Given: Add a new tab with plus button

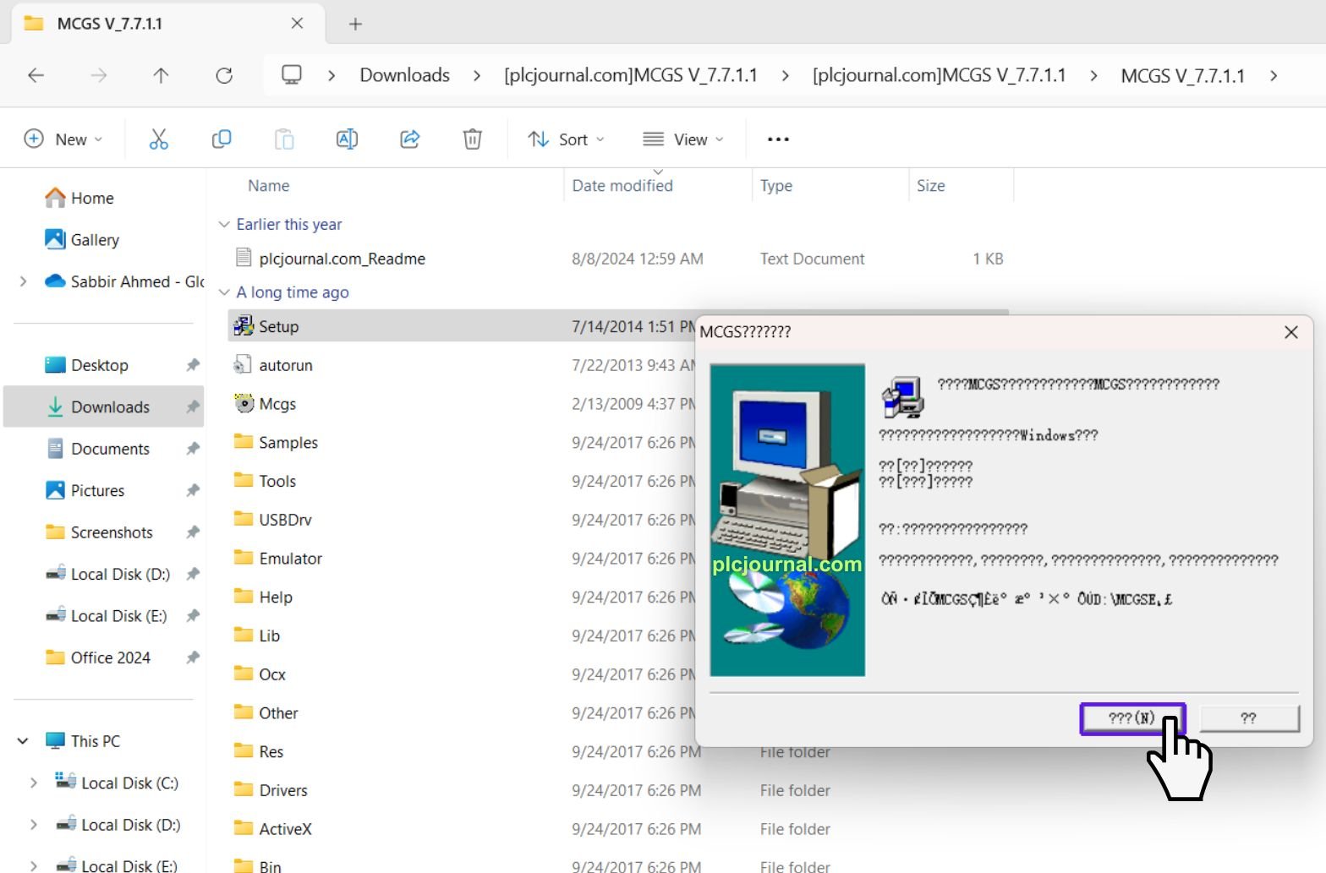Looking at the screenshot, I should pos(355,24).
